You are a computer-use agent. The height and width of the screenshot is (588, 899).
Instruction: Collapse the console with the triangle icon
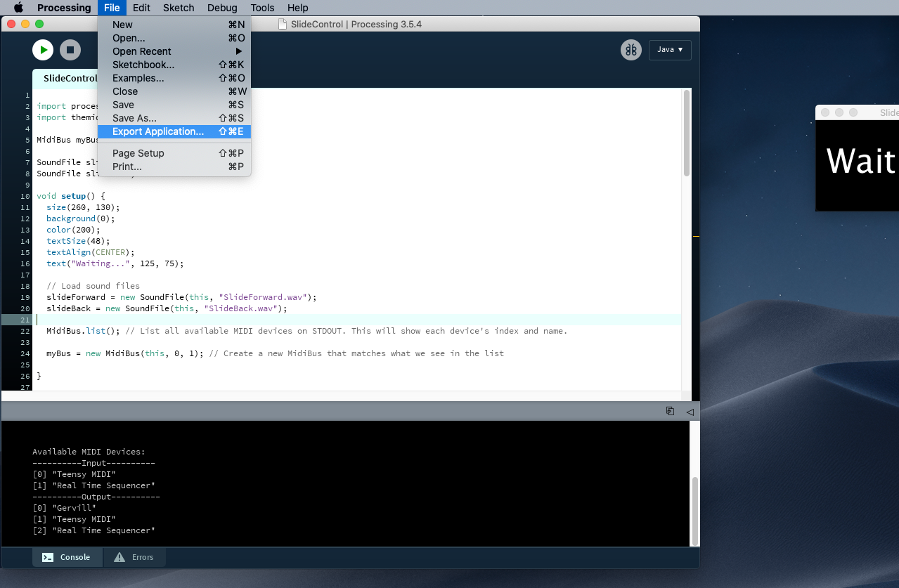pos(690,412)
